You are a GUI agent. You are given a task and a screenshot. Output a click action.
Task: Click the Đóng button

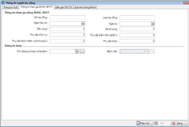coord(180,123)
